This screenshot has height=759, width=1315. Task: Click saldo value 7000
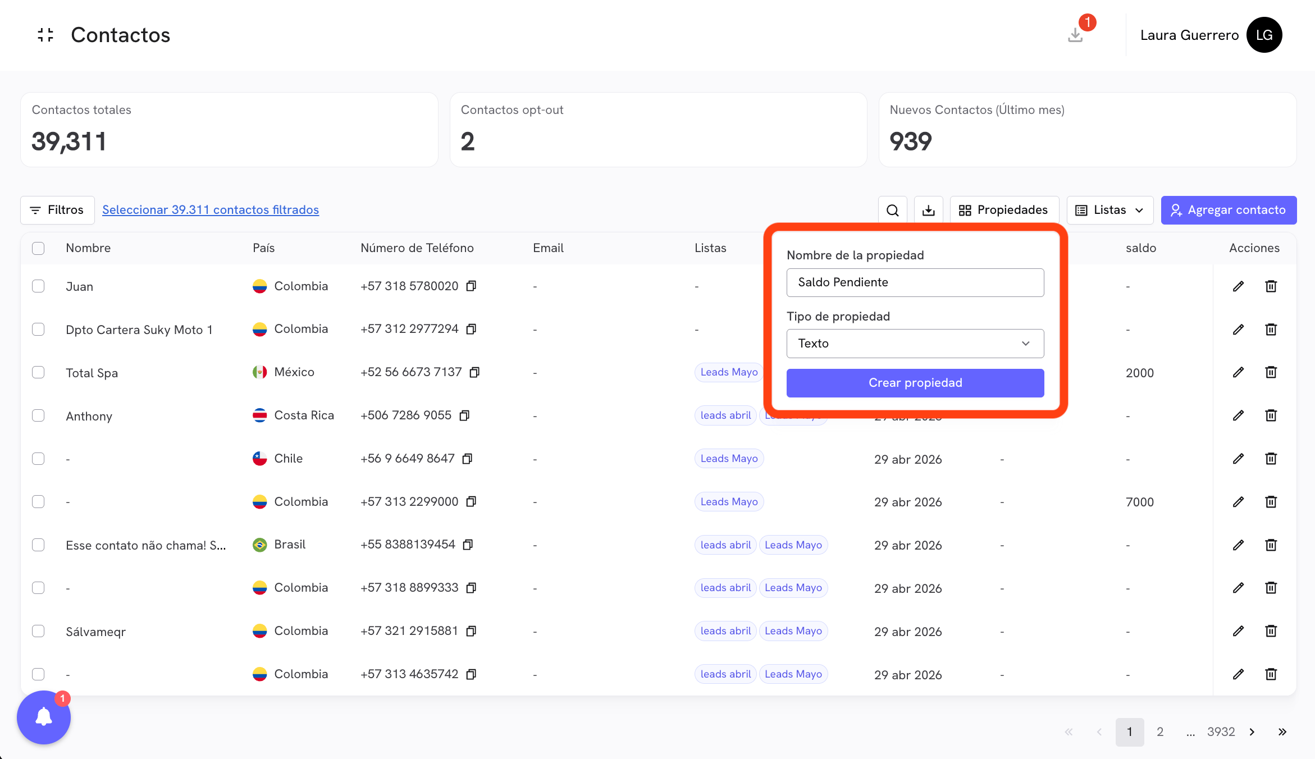coord(1140,502)
